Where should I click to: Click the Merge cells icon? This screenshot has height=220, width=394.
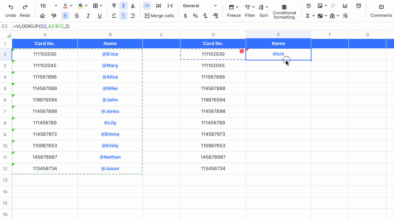147,15
